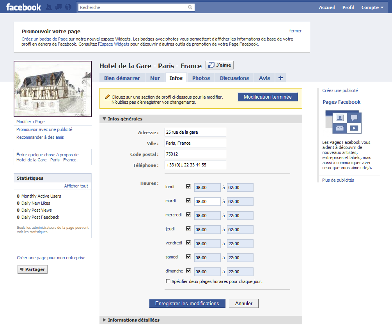
Task: Click Plus de publicités link
Action: coord(338,180)
